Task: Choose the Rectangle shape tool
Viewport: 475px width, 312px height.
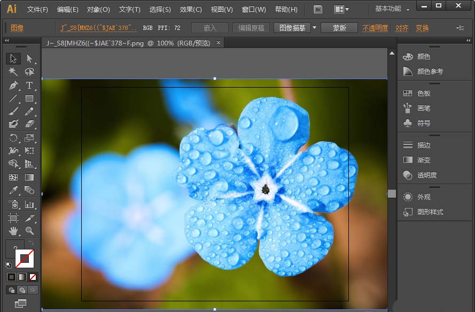Action: 29,99
